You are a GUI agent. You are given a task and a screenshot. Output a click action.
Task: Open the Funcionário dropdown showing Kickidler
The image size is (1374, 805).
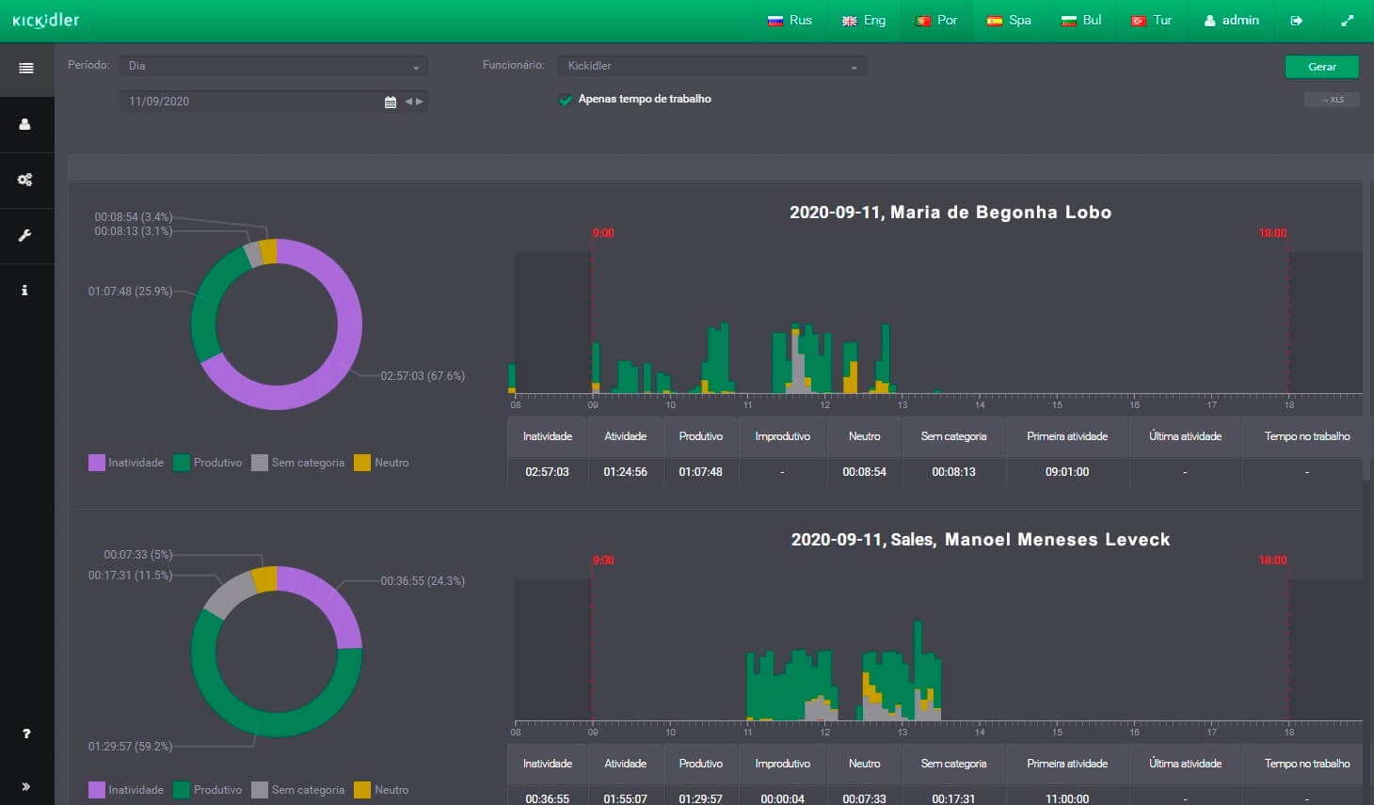(x=712, y=66)
